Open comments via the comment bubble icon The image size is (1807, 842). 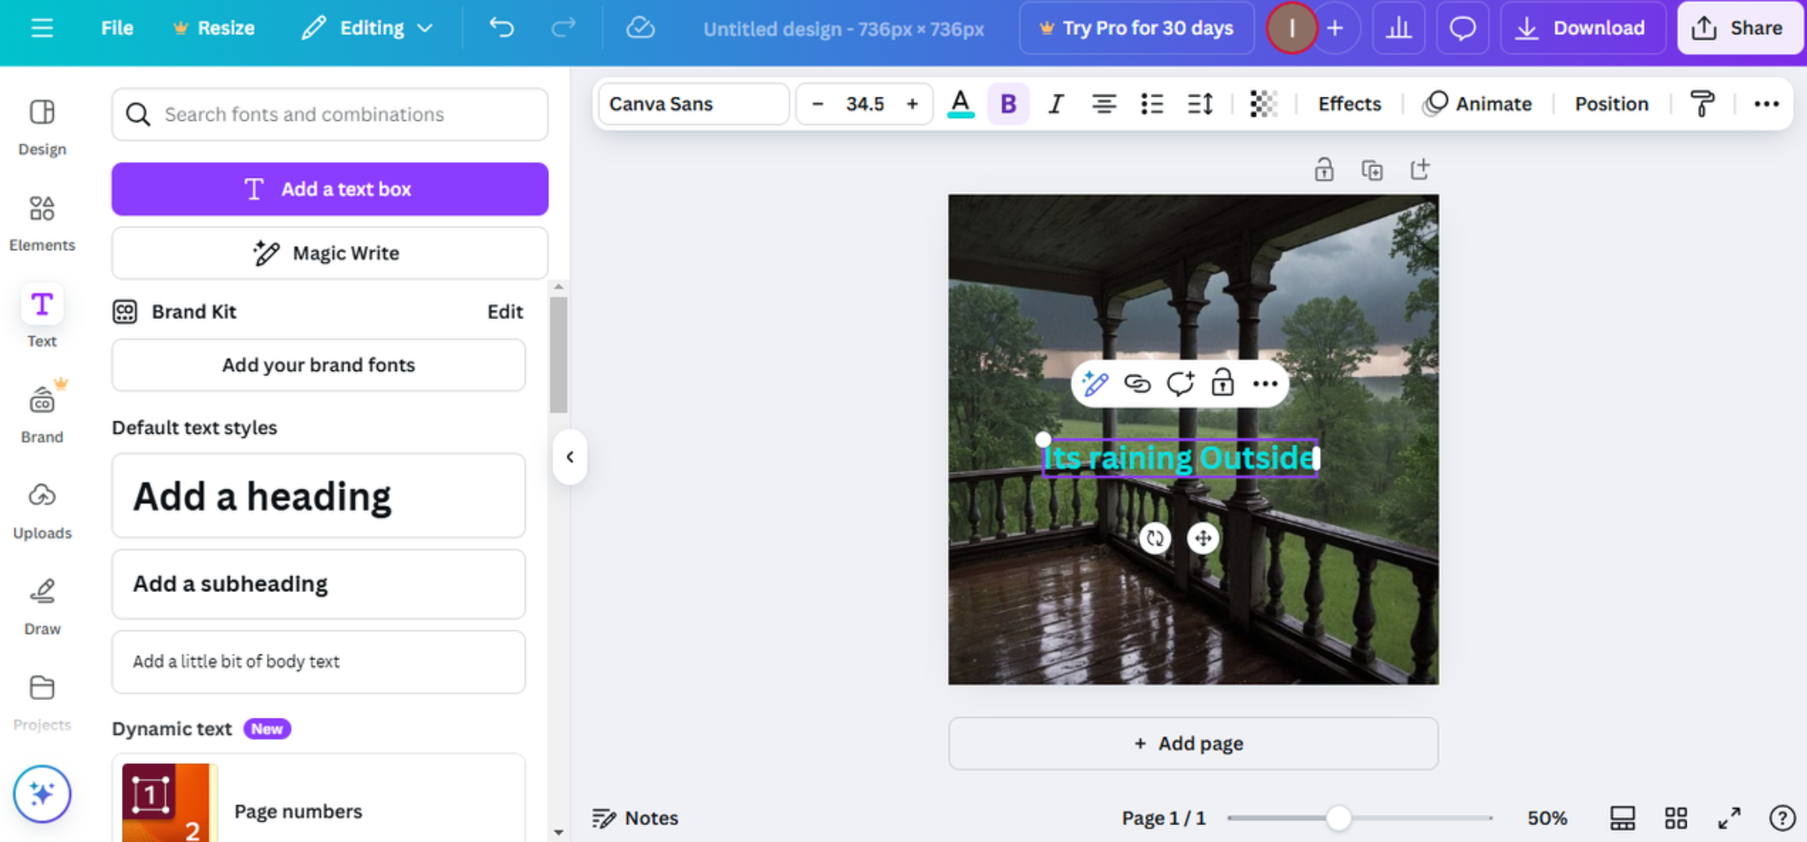pyautogui.click(x=1463, y=28)
